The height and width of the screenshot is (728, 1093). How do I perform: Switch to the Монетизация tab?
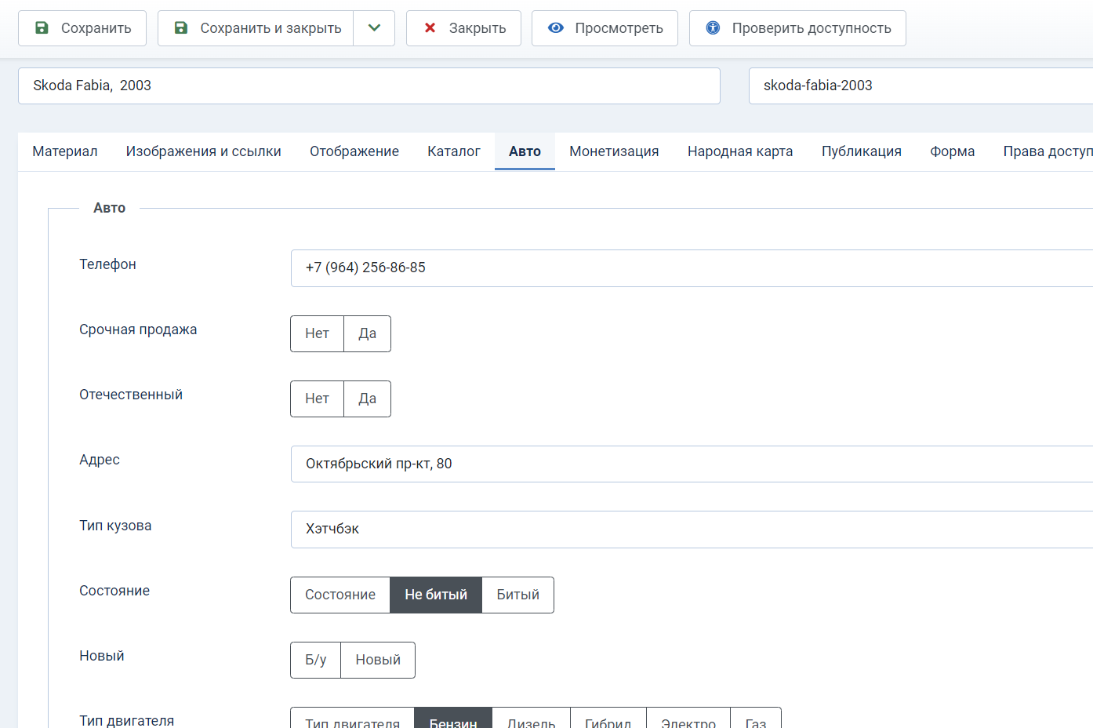[x=614, y=151]
